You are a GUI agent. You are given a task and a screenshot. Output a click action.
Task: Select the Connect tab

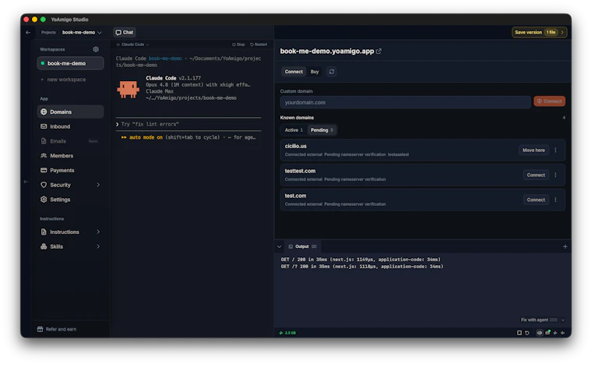pos(294,72)
